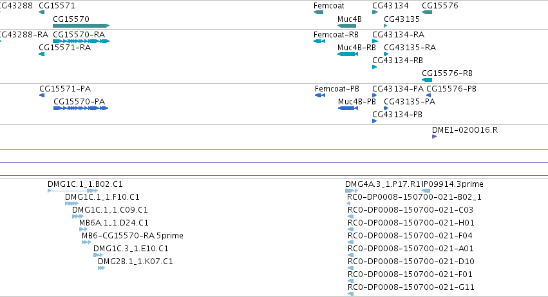Select the RC0-DP0008-150700-021-F01 feature
The image size is (548, 297).
click(351, 281)
